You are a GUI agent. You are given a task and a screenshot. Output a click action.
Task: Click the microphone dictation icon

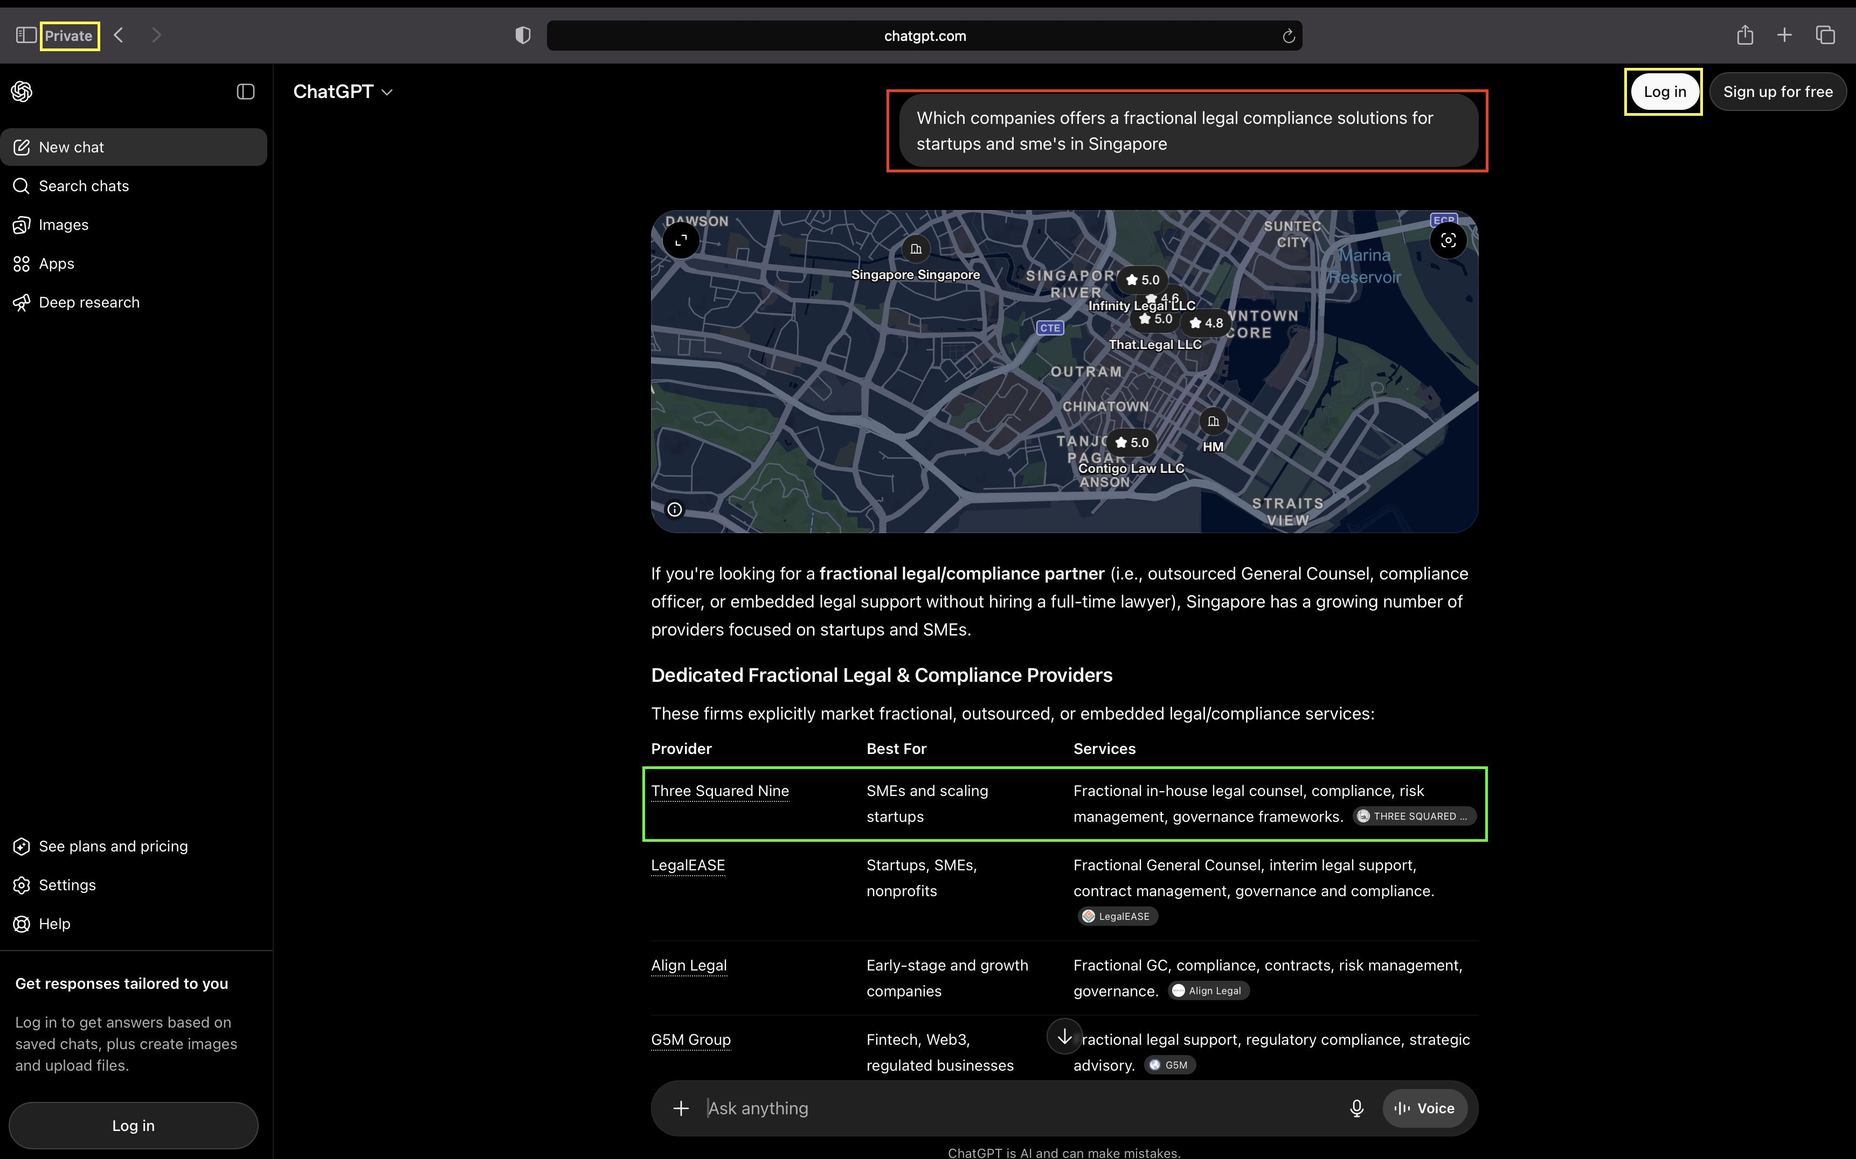pos(1356,1108)
